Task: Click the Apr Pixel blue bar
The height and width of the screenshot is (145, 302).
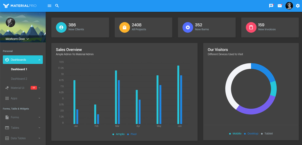Action: pyautogui.click(x=140, y=112)
